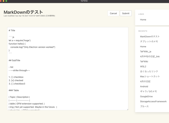Open 古くなったリンク page
This screenshot has height=123, width=169.
click(149, 71)
